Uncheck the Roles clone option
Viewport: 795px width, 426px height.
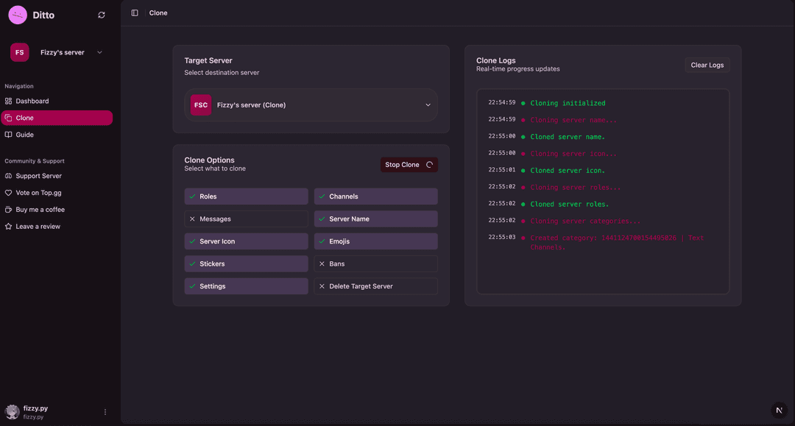click(x=246, y=196)
